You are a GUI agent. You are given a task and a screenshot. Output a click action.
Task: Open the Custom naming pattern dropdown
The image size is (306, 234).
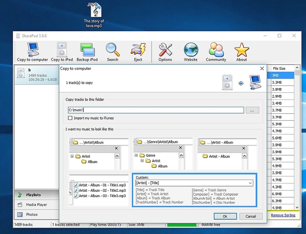[250, 183]
